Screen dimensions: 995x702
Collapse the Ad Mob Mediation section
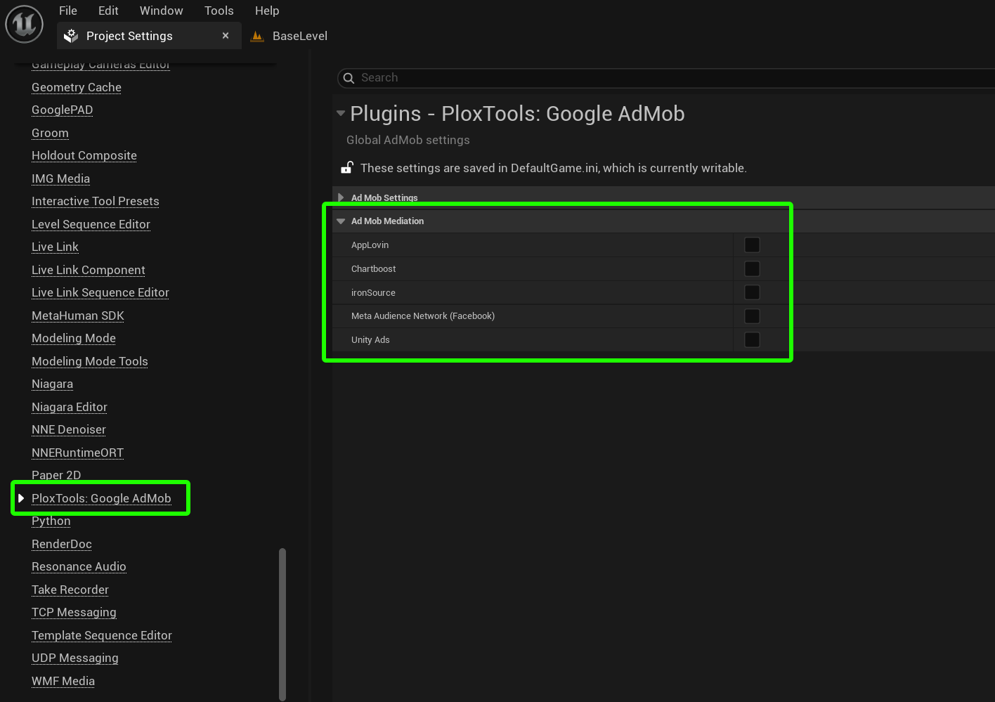click(342, 221)
